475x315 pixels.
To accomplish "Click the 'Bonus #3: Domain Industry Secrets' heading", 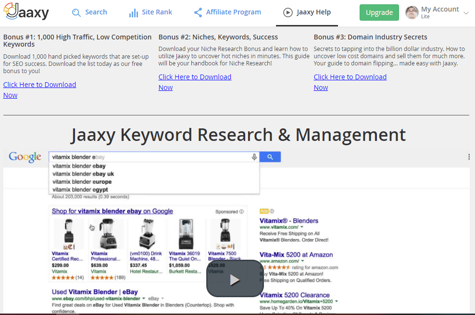I will pos(371,37).
